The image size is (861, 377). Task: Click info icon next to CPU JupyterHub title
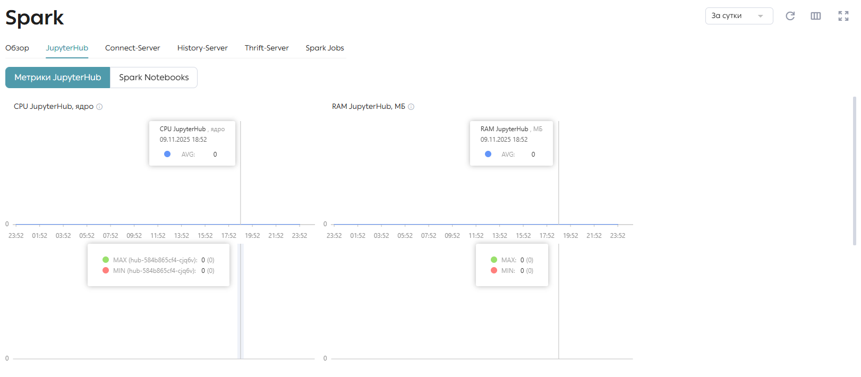click(99, 107)
